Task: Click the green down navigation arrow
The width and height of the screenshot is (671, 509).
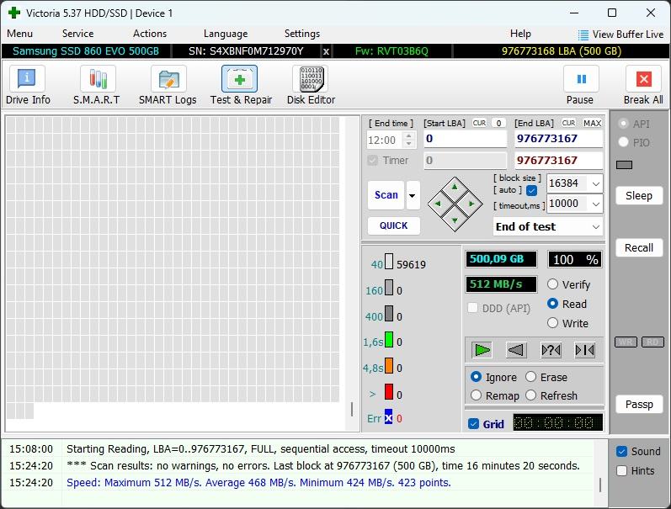Action: click(x=455, y=220)
